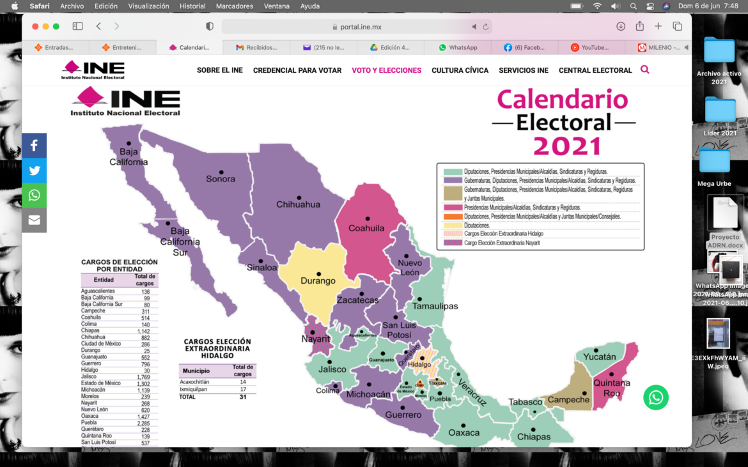Open the floating WhatsApp chat bubble

pyautogui.click(x=656, y=397)
